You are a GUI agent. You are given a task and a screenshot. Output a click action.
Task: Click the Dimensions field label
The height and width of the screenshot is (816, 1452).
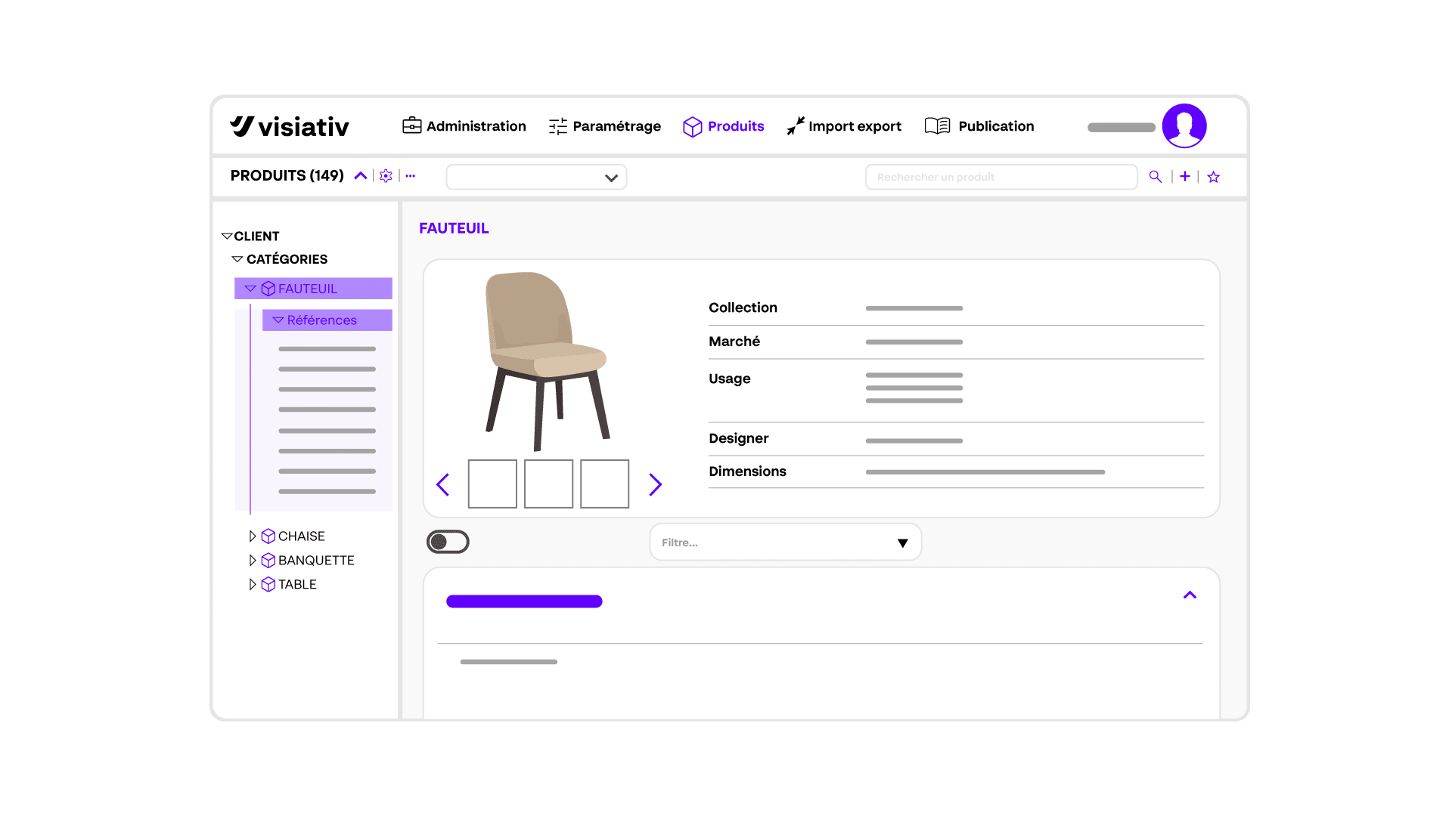pos(747,471)
